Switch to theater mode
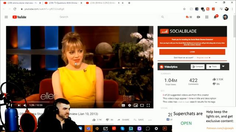This screenshot has width=236, height=132. click(142, 105)
